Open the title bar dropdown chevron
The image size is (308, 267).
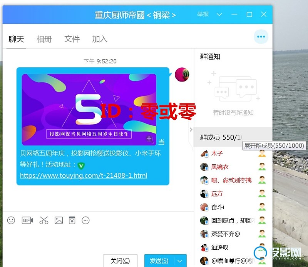pos(219,15)
